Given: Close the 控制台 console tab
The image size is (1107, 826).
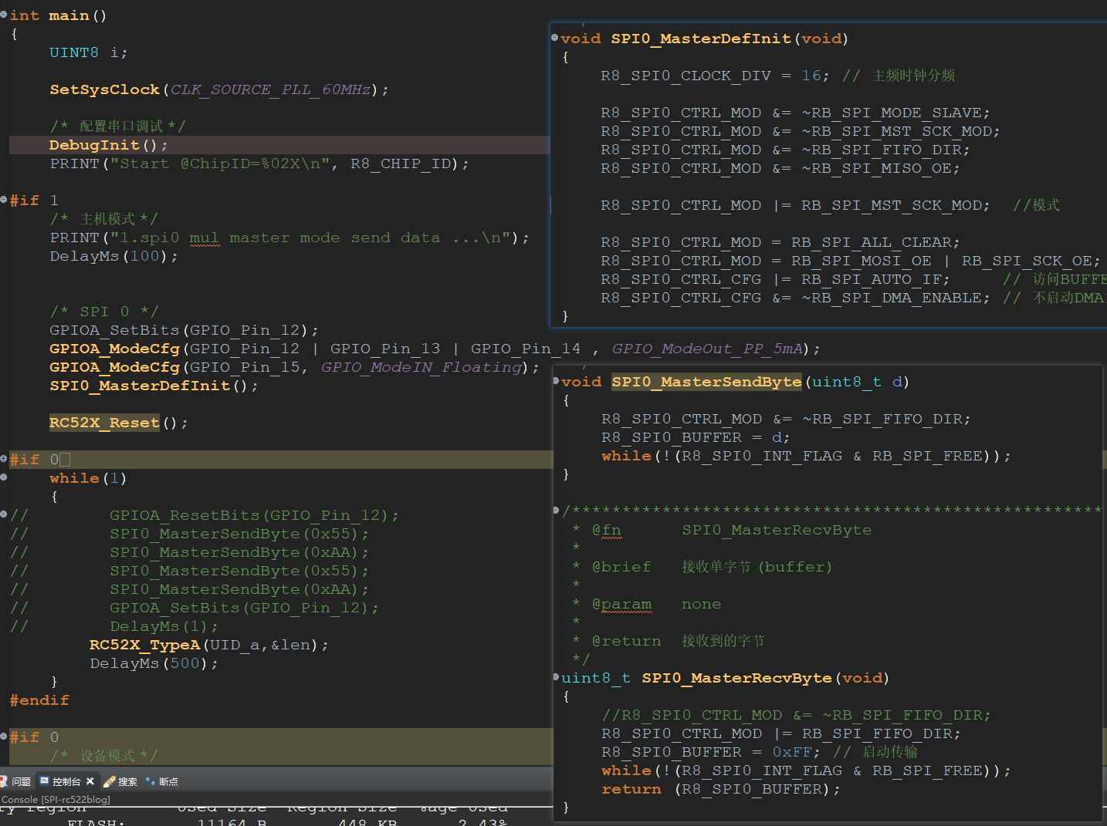Looking at the screenshot, I should pos(90,781).
